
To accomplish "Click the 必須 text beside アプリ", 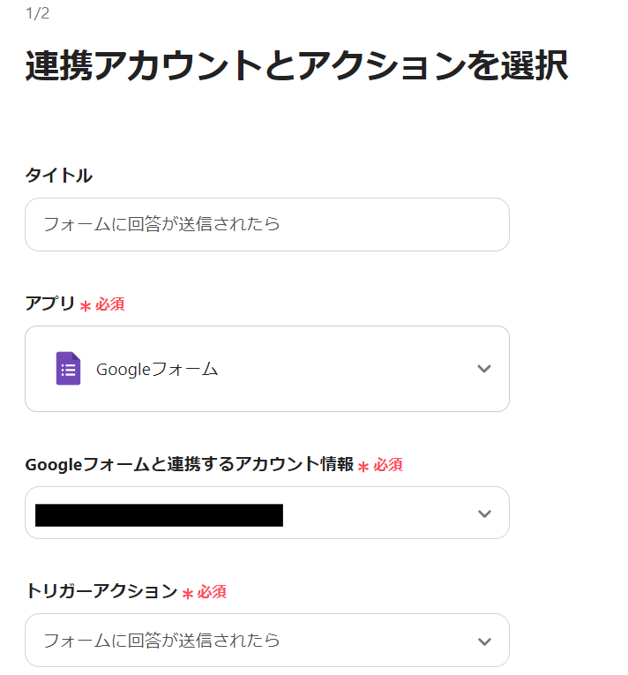I will [110, 304].
